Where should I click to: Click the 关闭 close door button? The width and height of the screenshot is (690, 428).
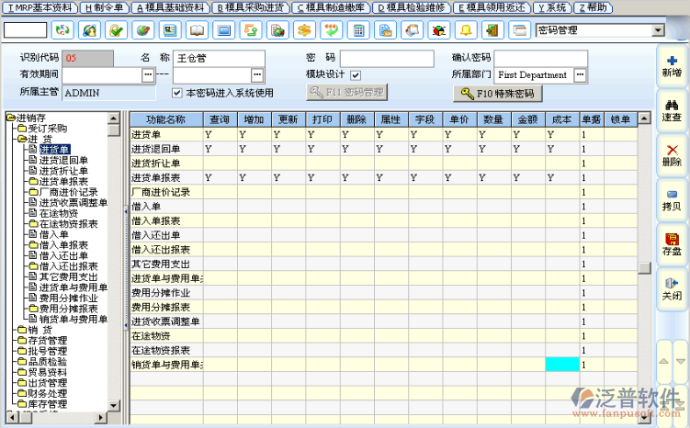point(671,289)
